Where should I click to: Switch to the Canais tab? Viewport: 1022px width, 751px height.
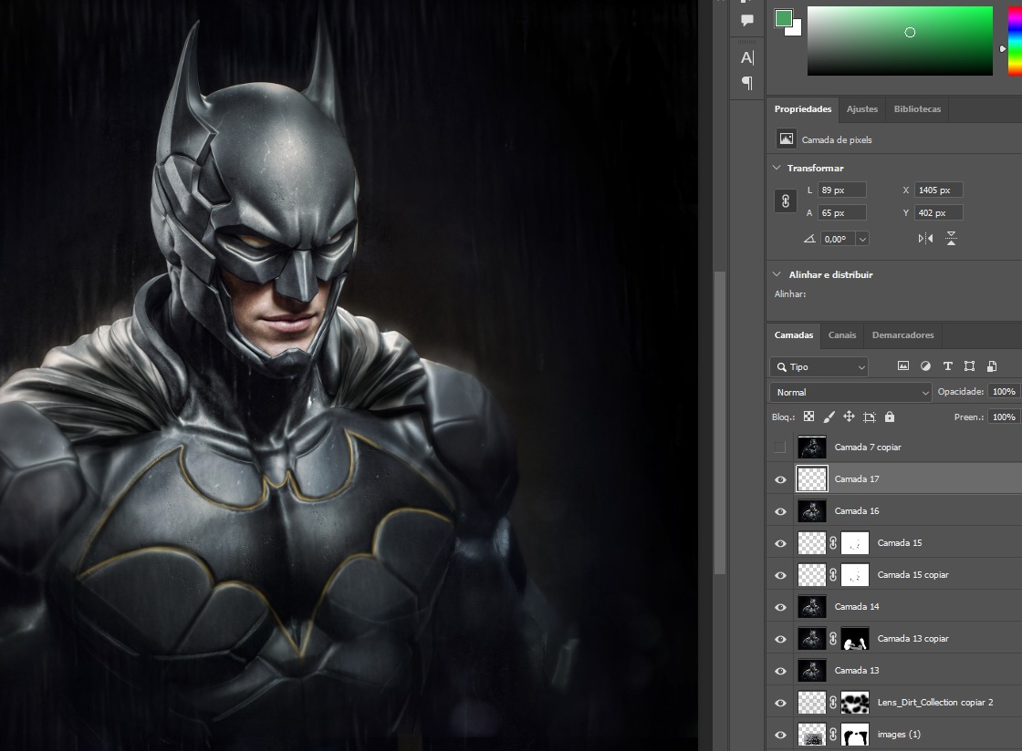click(841, 335)
